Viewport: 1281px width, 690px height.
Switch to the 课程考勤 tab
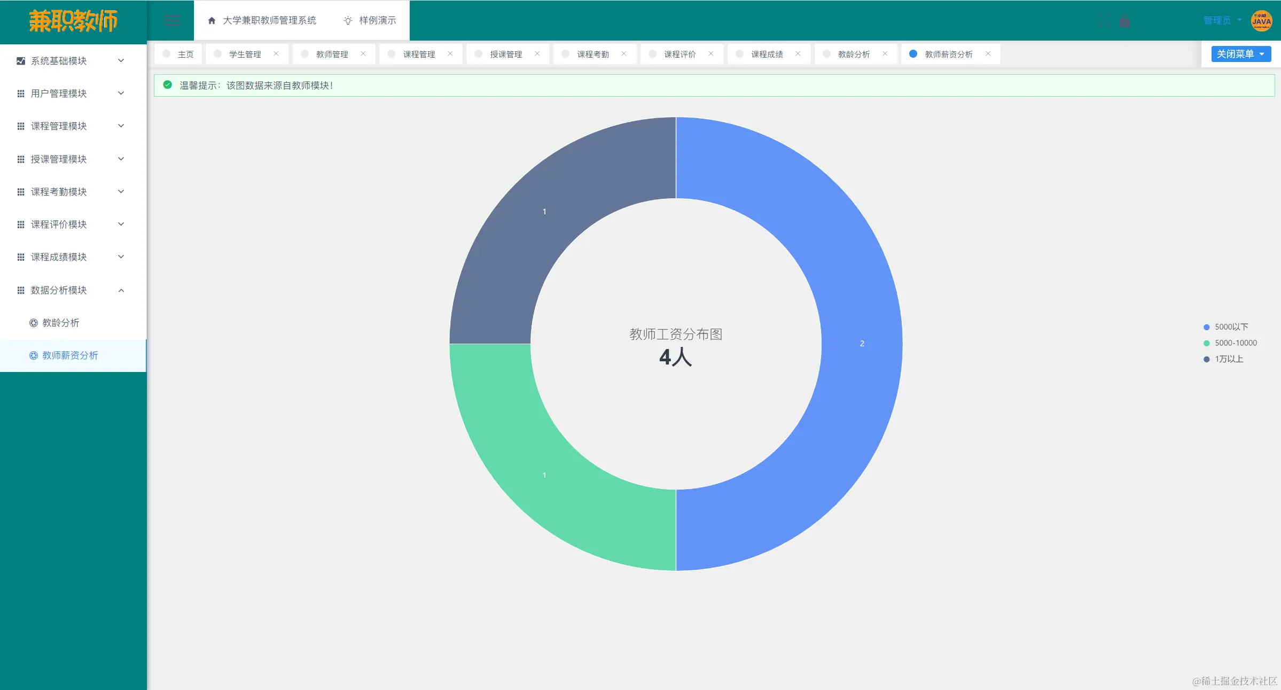[592, 54]
